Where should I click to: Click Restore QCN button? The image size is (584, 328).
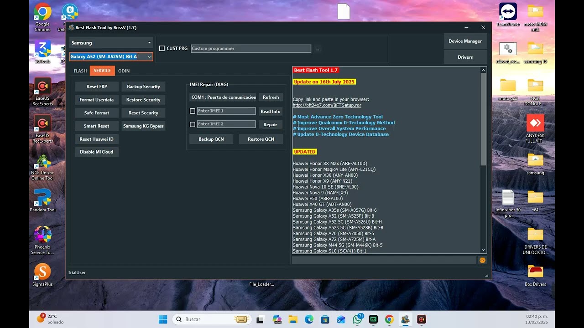click(x=261, y=139)
